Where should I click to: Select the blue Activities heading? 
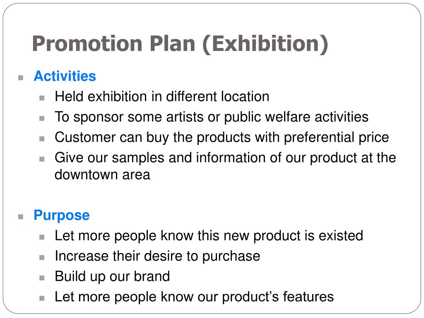pos(65,76)
